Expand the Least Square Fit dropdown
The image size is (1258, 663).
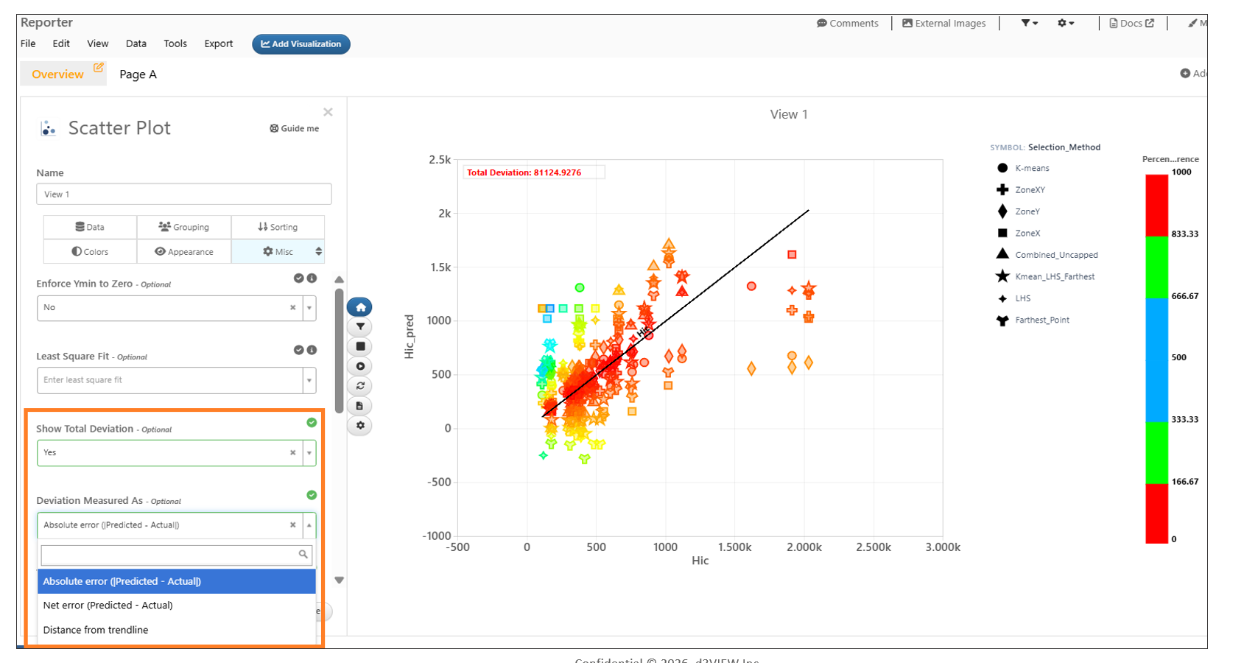point(309,380)
